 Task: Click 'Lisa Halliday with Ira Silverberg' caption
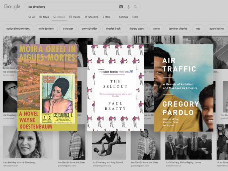pos(20,162)
